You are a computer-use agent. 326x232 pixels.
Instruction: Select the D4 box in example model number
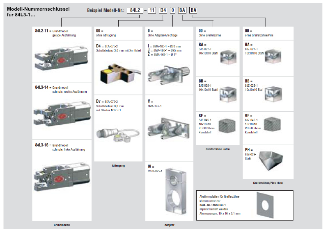pyautogui.click(x=163, y=9)
